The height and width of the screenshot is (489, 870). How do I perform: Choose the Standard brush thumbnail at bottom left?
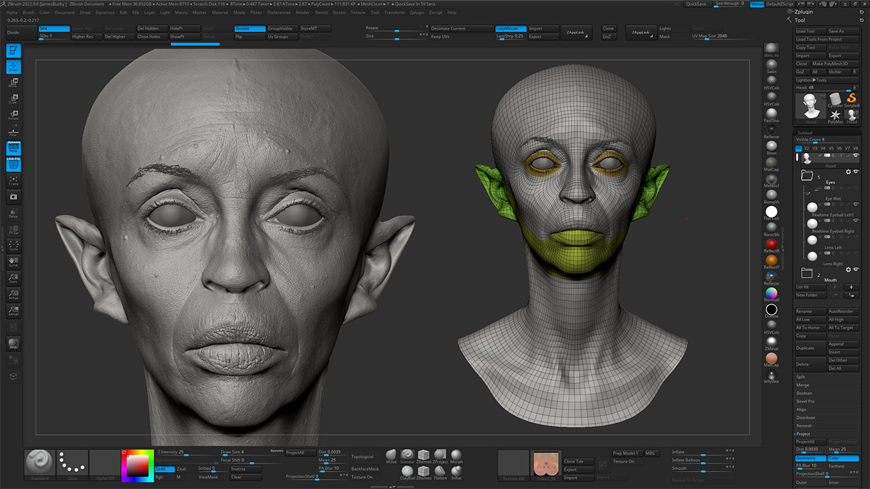tap(39, 465)
